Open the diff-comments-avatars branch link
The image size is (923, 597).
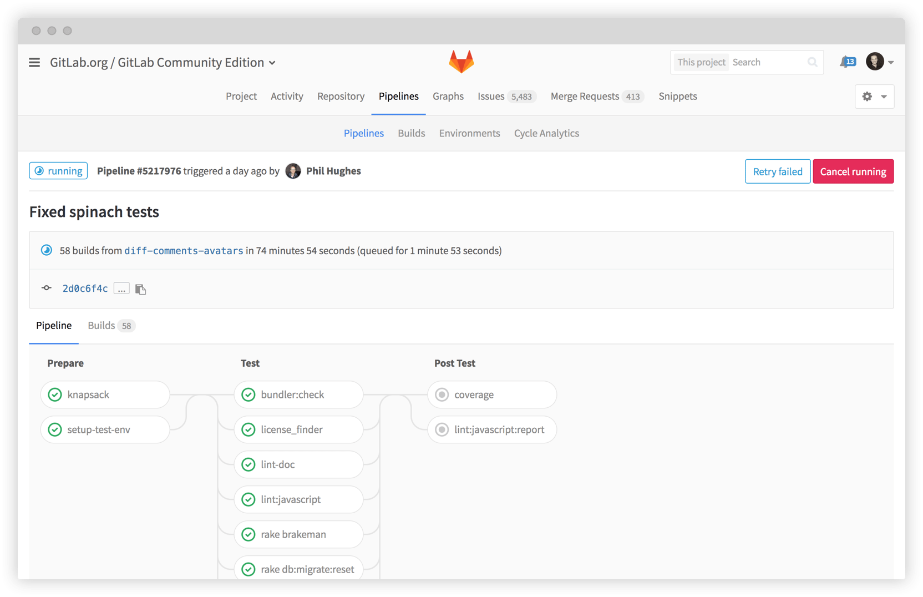pos(184,251)
